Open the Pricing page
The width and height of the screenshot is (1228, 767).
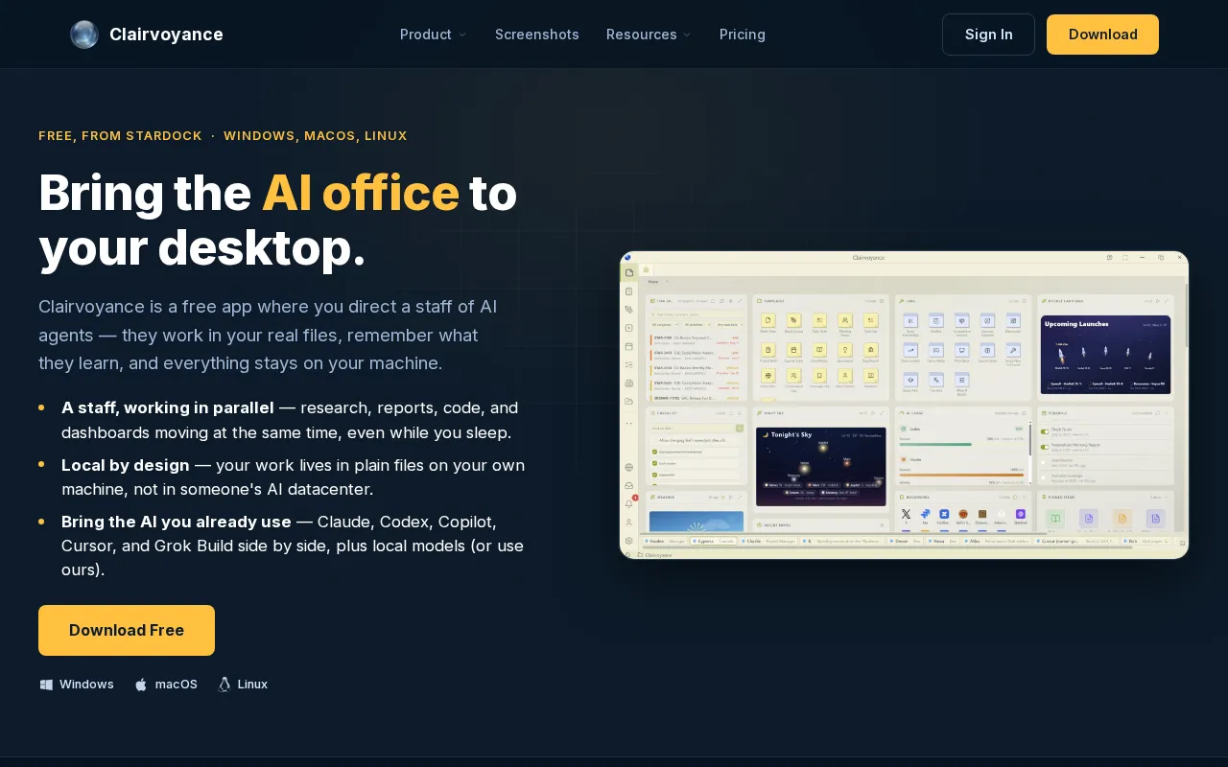[743, 35]
